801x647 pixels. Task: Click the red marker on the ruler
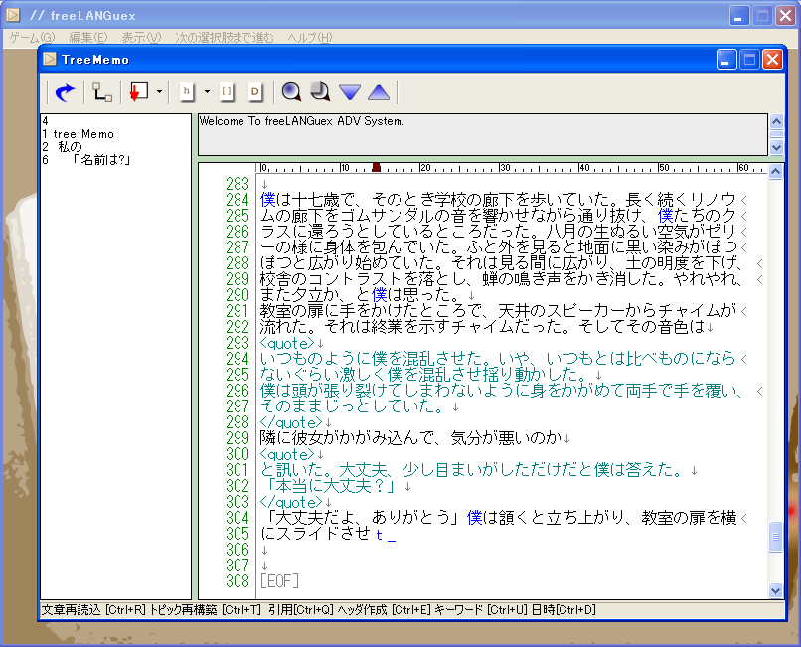pyautogui.click(x=376, y=168)
